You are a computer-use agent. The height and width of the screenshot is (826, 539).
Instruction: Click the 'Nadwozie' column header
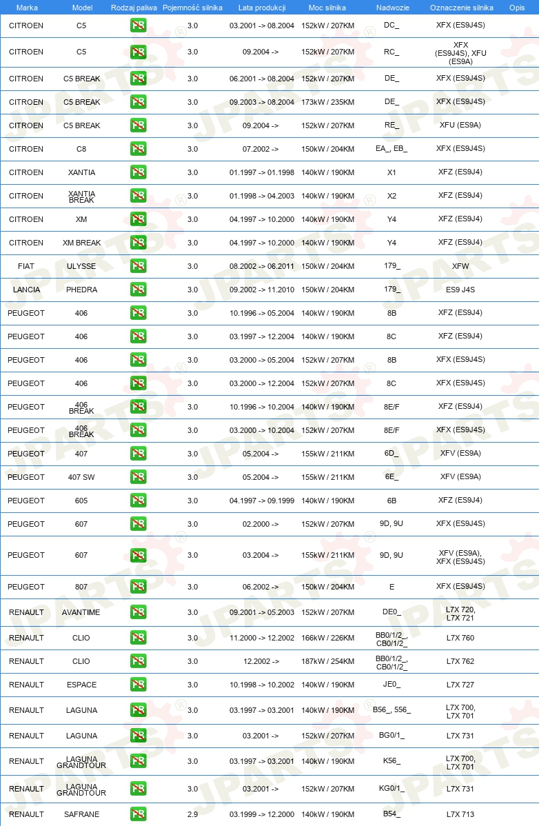[x=393, y=8]
